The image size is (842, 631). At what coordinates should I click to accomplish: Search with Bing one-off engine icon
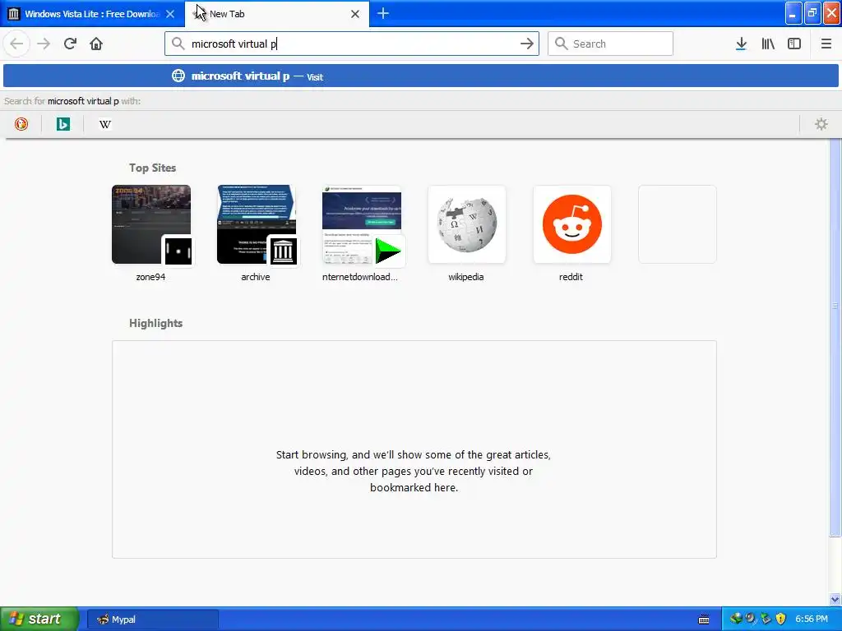click(x=62, y=124)
